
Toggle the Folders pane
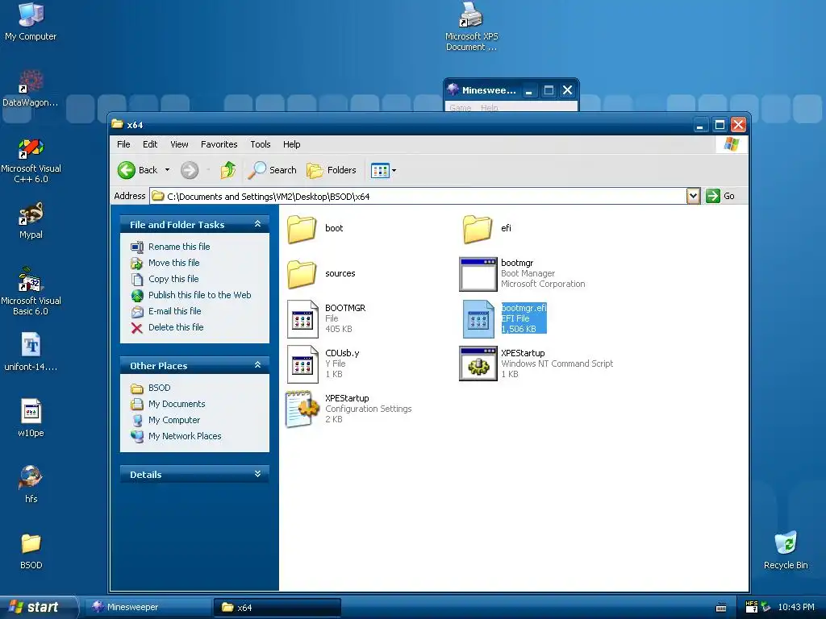point(332,170)
